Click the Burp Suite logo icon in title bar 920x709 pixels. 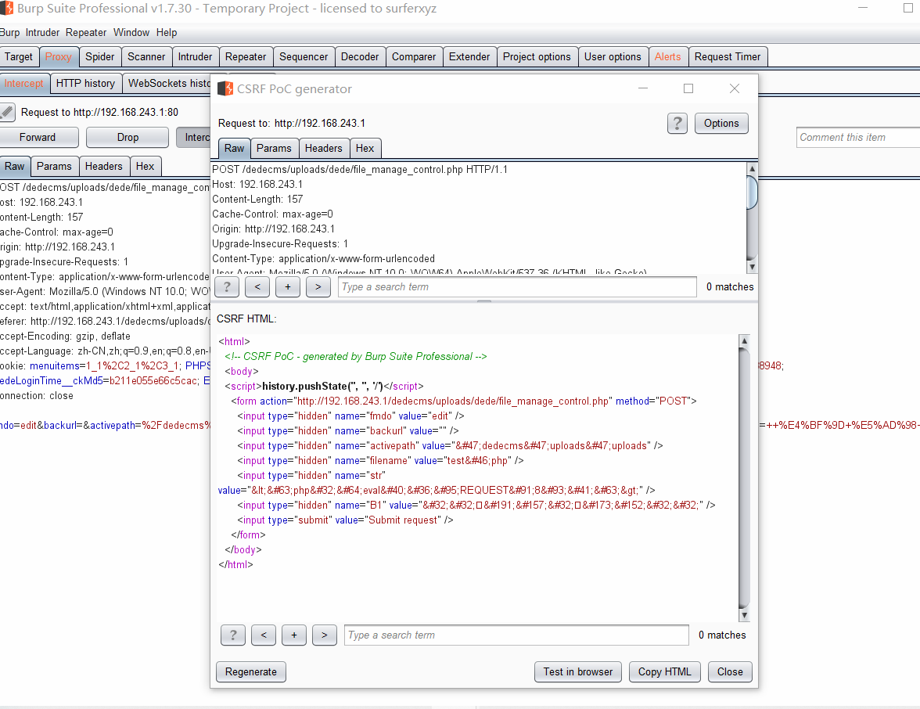(7, 8)
